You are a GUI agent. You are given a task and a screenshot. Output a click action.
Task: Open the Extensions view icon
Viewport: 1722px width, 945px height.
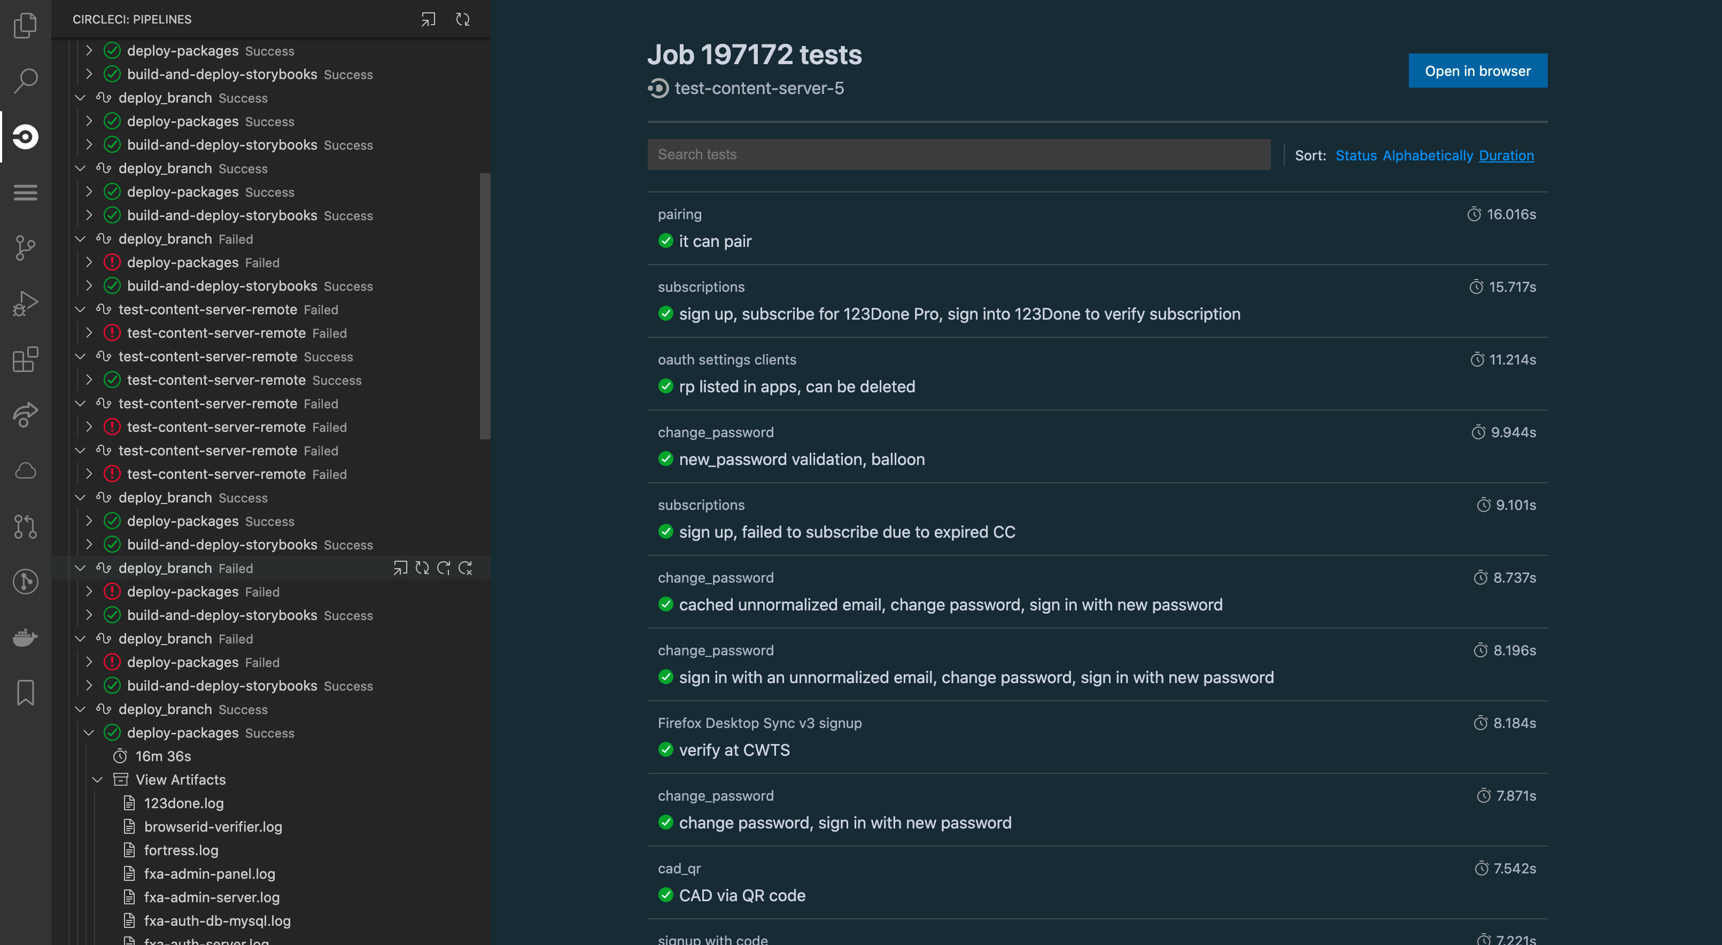coord(26,359)
